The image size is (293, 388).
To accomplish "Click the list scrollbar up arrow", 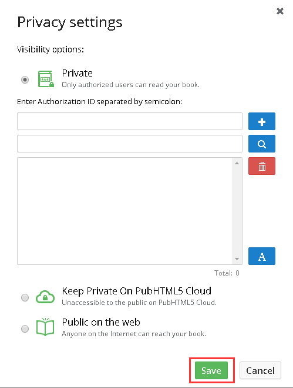I will [237, 163].
